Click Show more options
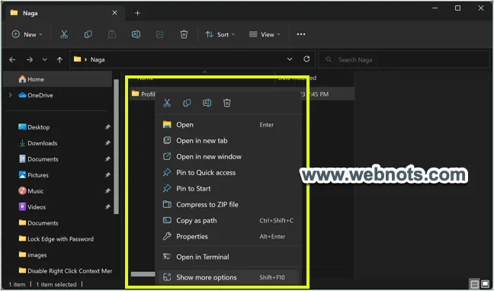The width and height of the screenshot is (494, 291). point(228,277)
